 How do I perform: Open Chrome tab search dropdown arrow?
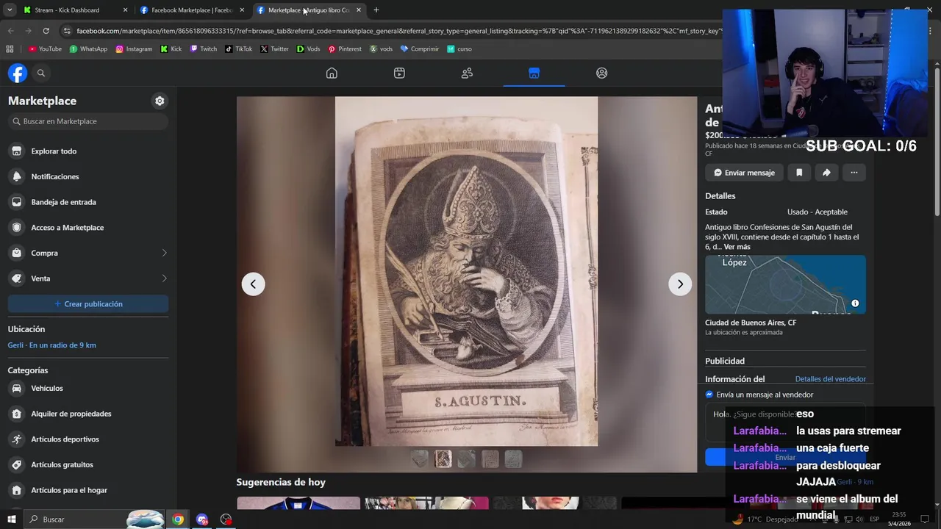click(x=10, y=10)
